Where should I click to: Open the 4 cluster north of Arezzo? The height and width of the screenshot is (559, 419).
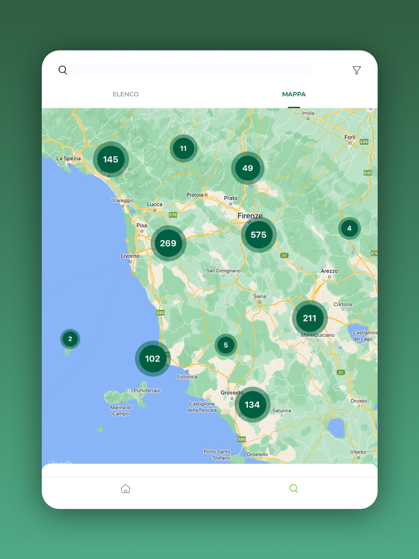point(349,228)
